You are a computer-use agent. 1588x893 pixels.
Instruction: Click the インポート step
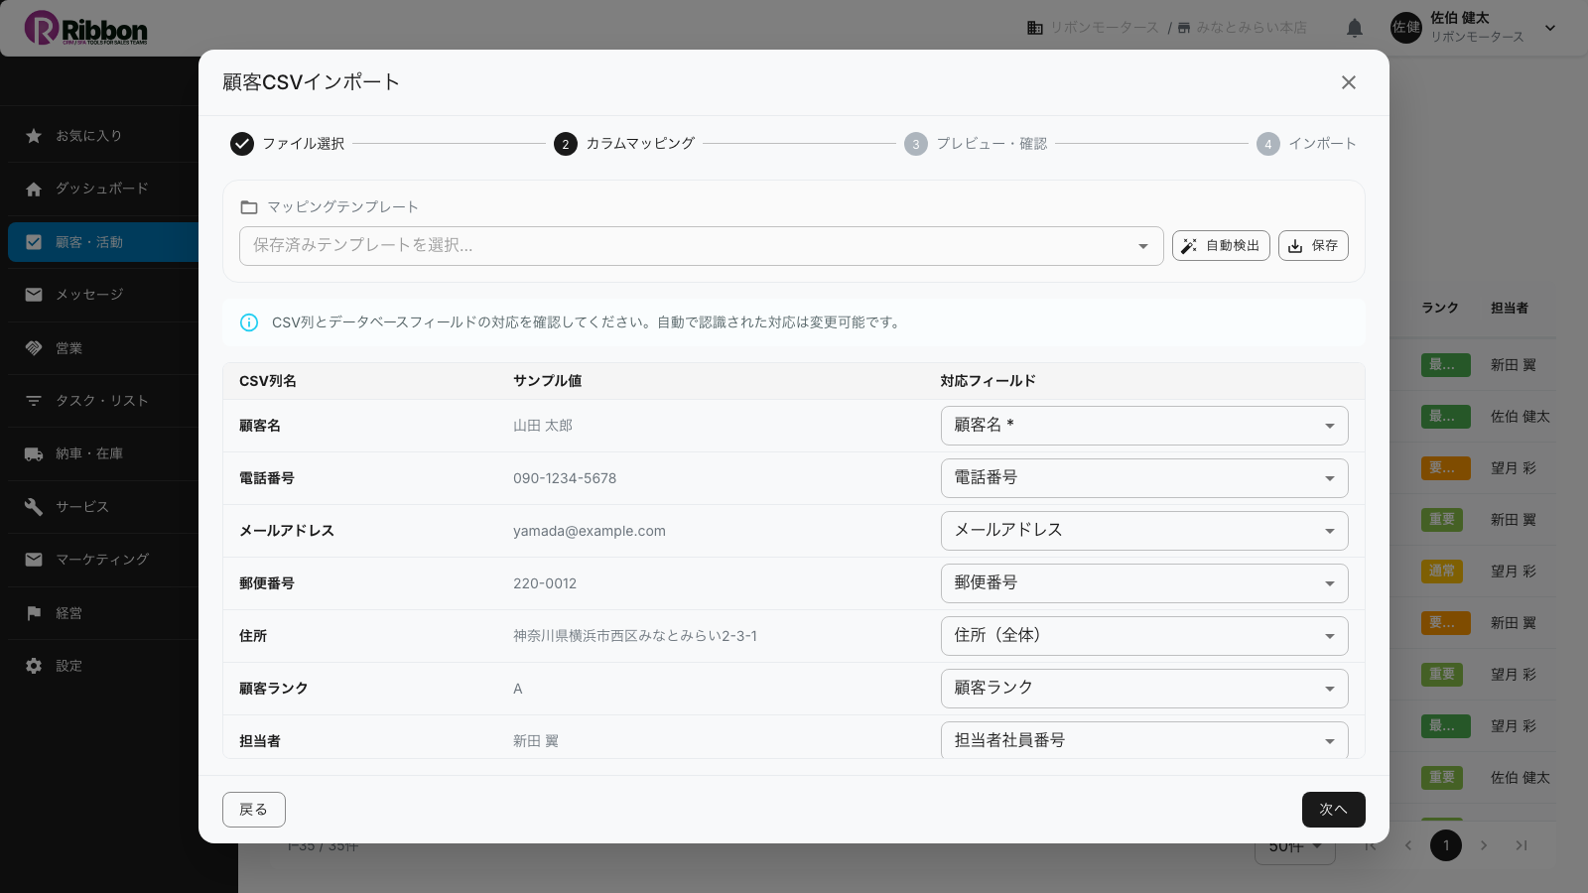click(x=1306, y=144)
